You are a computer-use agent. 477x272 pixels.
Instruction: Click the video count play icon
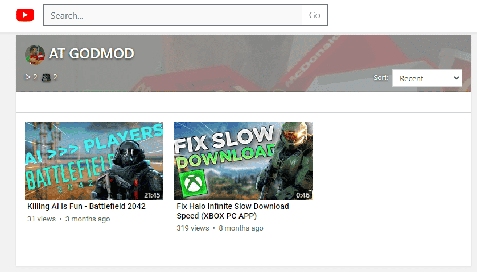(x=28, y=77)
